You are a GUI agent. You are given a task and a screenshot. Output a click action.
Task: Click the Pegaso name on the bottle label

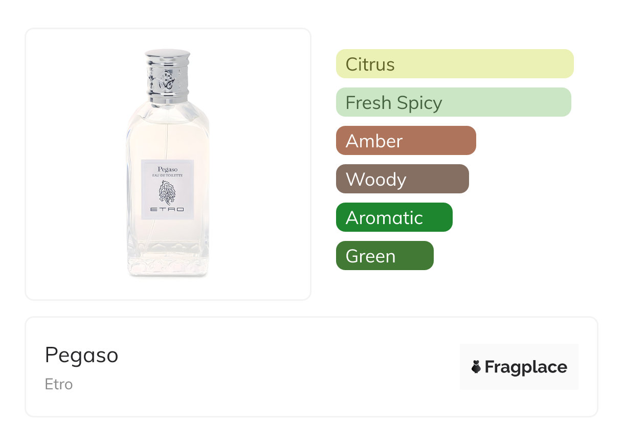coord(167,168)
